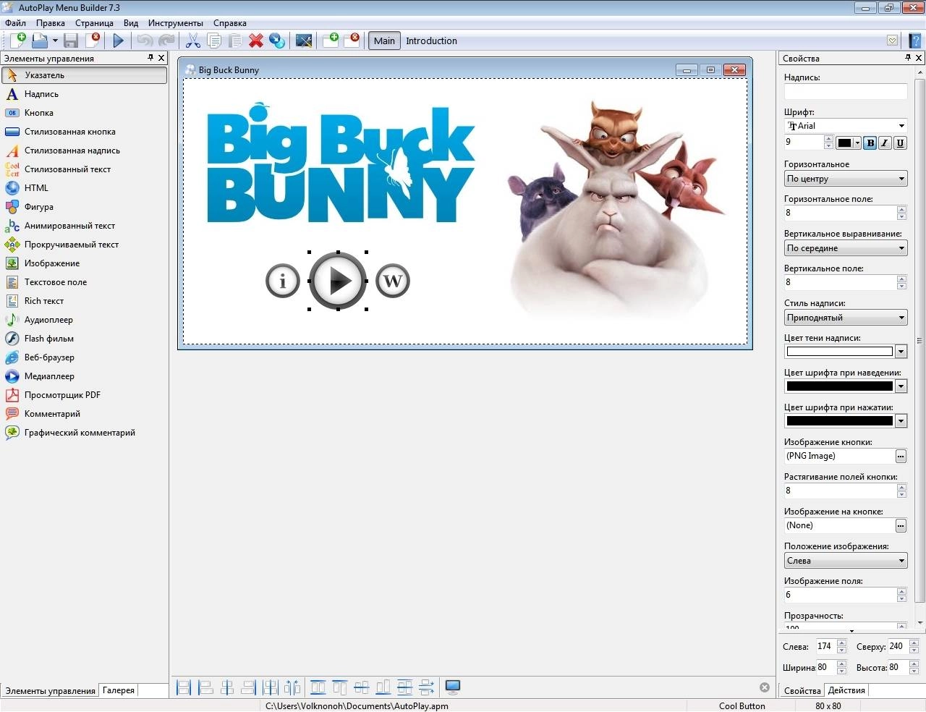
Task: Save the project with the floppy disk icon
Action: pos(70,41)
